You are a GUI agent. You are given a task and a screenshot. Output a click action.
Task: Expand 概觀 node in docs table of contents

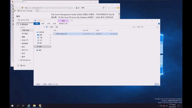click(21, 37)
